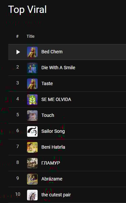Viewport: 126px width, 203px height.
Task: Click the SE ME OLVIDA title
Action: tap(56, 99)
